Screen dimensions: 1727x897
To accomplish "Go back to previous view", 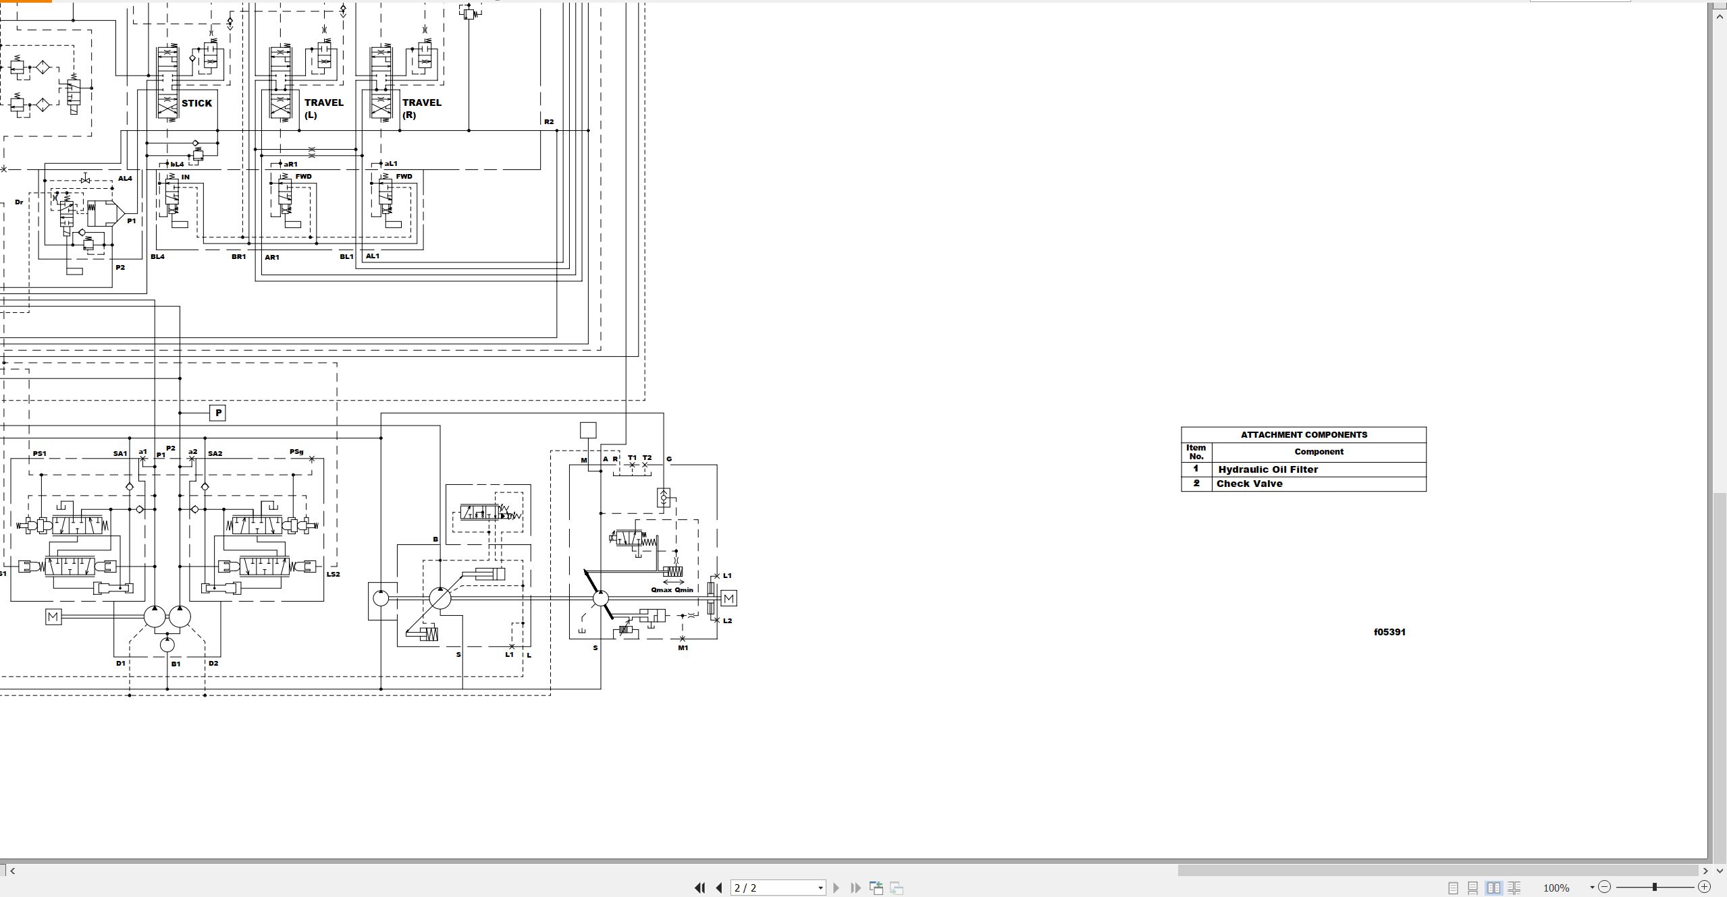I will pyautogui.click(x=876, y=888).
